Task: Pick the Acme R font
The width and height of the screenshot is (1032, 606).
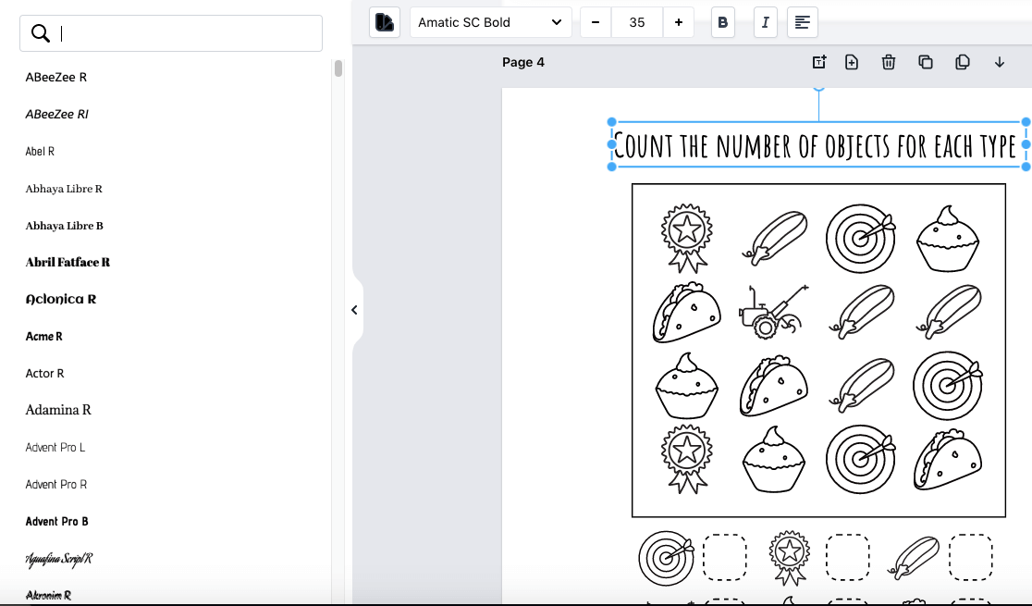Action: 43,336
